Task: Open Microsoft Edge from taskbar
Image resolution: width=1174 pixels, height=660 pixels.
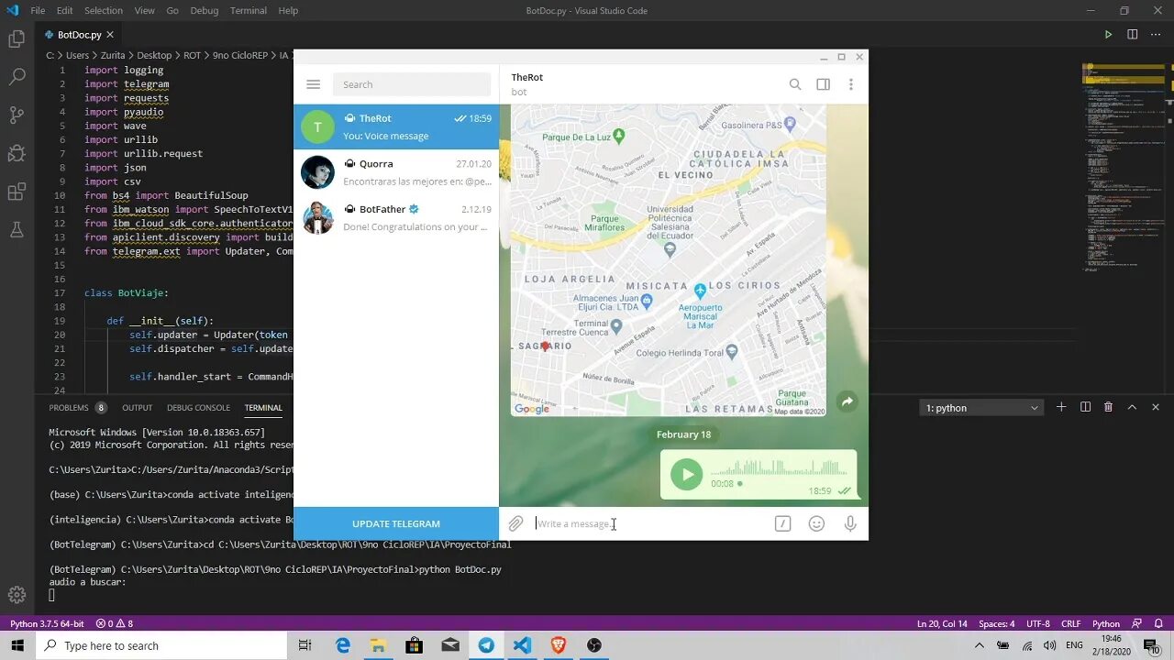Action: pos(343,645)
